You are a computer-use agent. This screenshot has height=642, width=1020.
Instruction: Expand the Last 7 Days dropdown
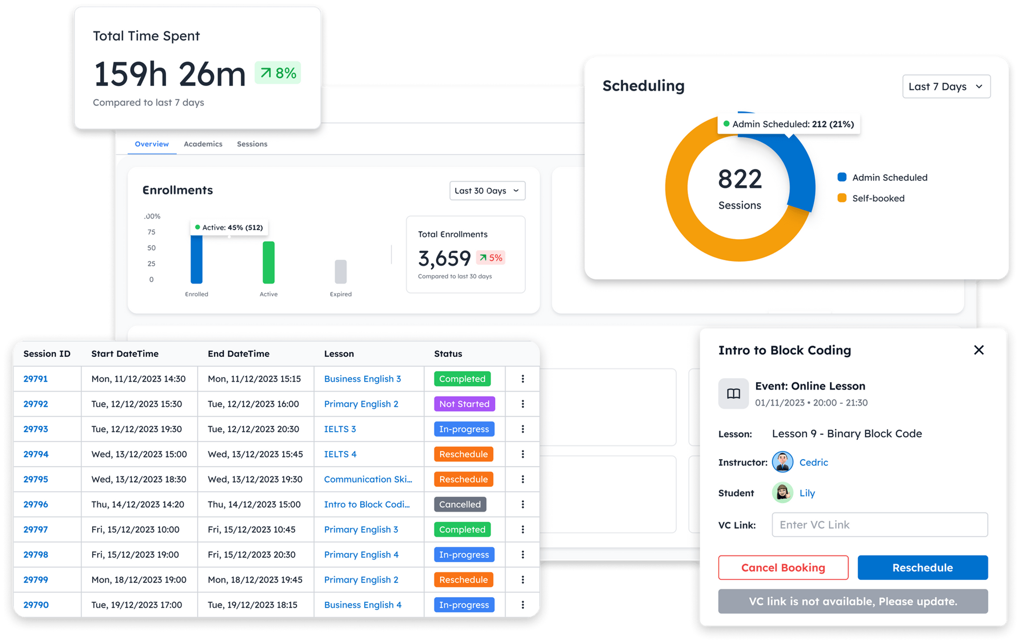(x=946, y=86)
